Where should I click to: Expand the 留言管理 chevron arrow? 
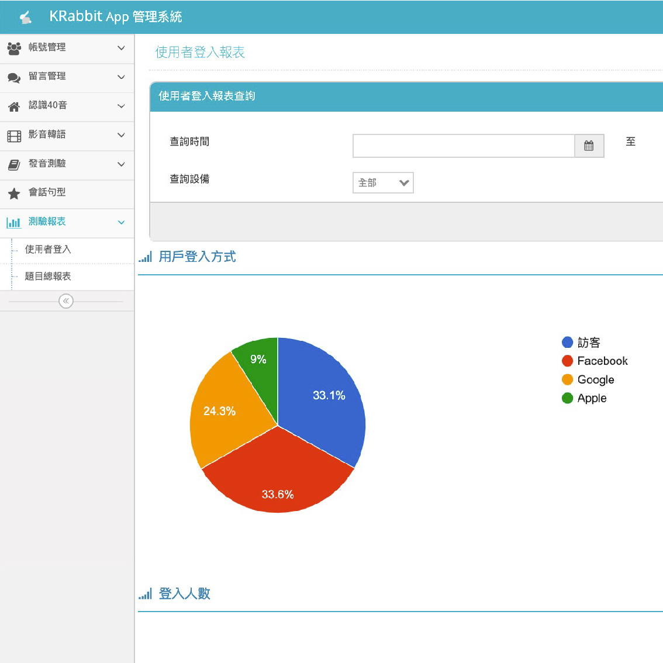tap(121, 77)
